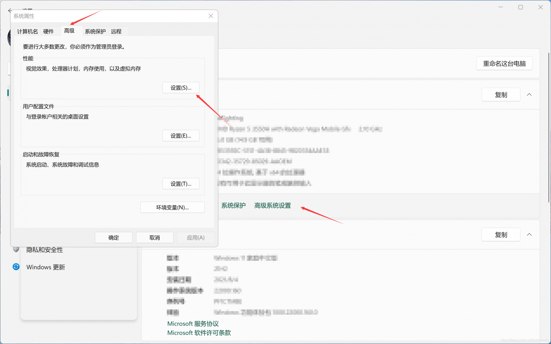Click the 用户配置文件 group label
The width and height of the screenshot is (551, 344).
(38, 106)
